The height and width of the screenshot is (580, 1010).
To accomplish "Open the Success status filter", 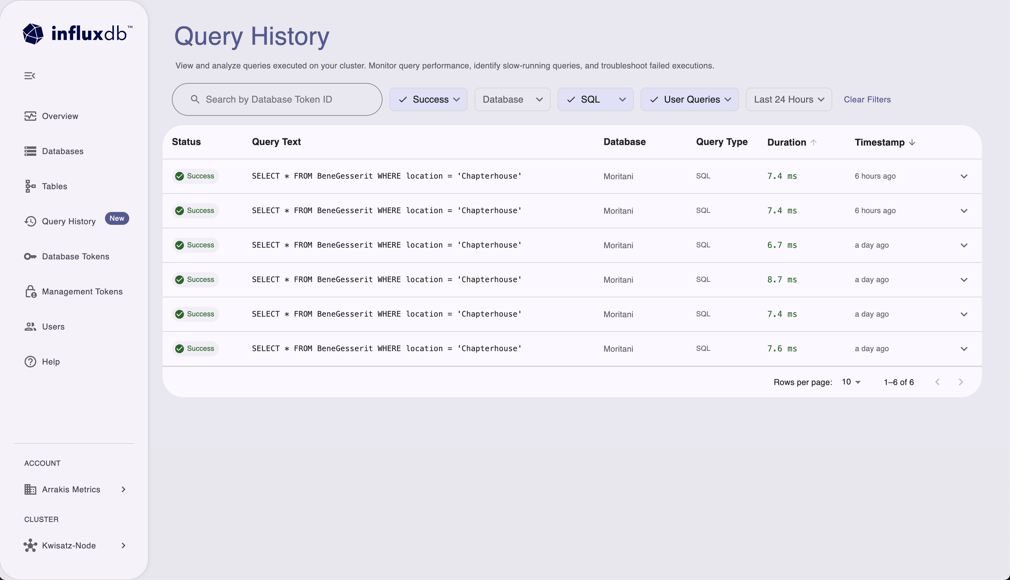I will pyautogui.click(x=428, y=99).
